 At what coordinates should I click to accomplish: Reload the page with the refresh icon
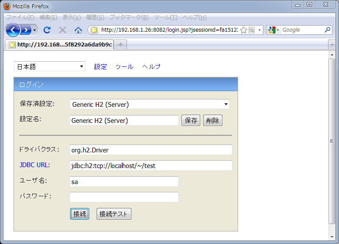pos(47,30)
